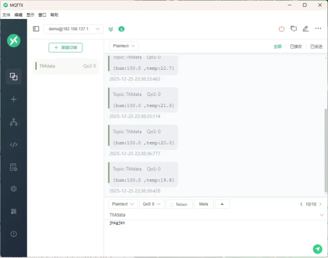This screenshot has height=258, width=328.
Task: Show all messages tab
Action: 278,46
